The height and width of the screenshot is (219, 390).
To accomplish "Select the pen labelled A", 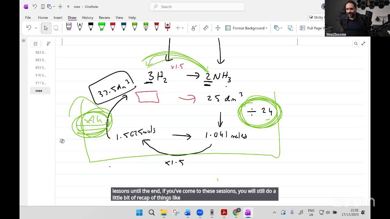I will [80, 27].
